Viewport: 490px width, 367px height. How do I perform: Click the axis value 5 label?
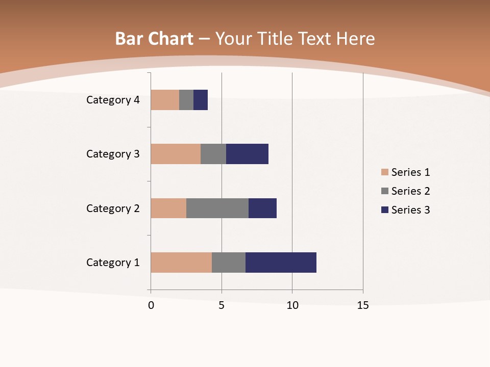[222, 305]
